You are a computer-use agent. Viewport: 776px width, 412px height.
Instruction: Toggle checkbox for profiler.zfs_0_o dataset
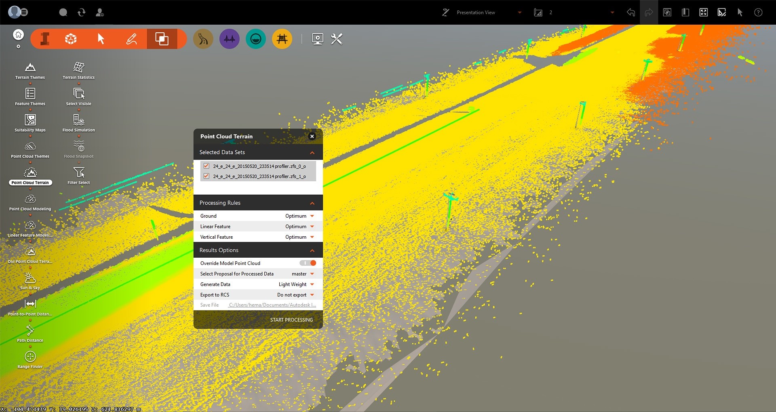207,166
